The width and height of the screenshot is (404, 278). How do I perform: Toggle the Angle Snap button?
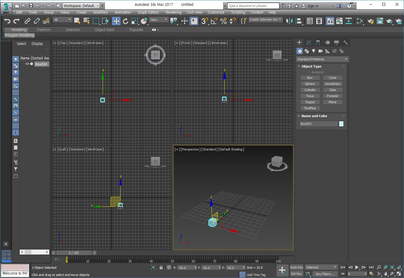click(x=214, y=21)
